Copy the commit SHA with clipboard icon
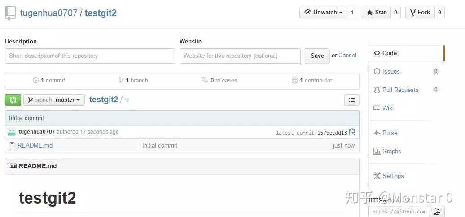This screenshot has height=217, width=465. [352, 132]
